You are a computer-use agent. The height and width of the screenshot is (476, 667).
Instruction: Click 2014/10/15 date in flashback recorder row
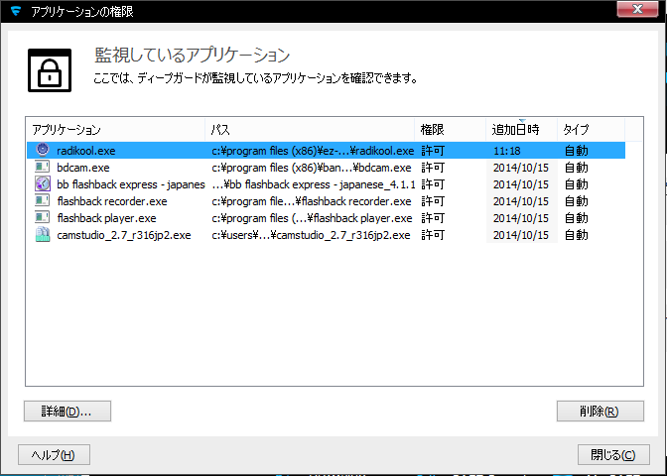tap(521, 201)
